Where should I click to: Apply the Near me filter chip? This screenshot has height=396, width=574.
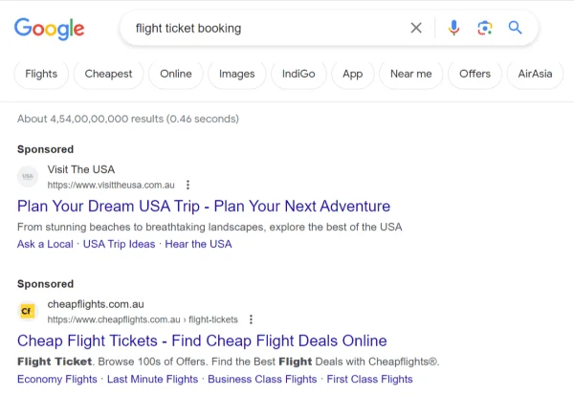[x=410, y=74]
